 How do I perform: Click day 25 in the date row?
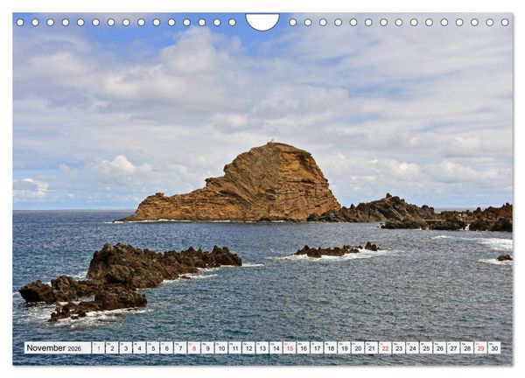click(x=426, y=348)
